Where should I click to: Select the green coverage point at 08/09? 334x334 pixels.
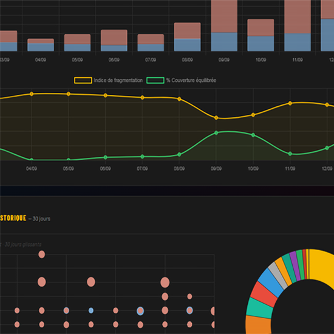179,154
